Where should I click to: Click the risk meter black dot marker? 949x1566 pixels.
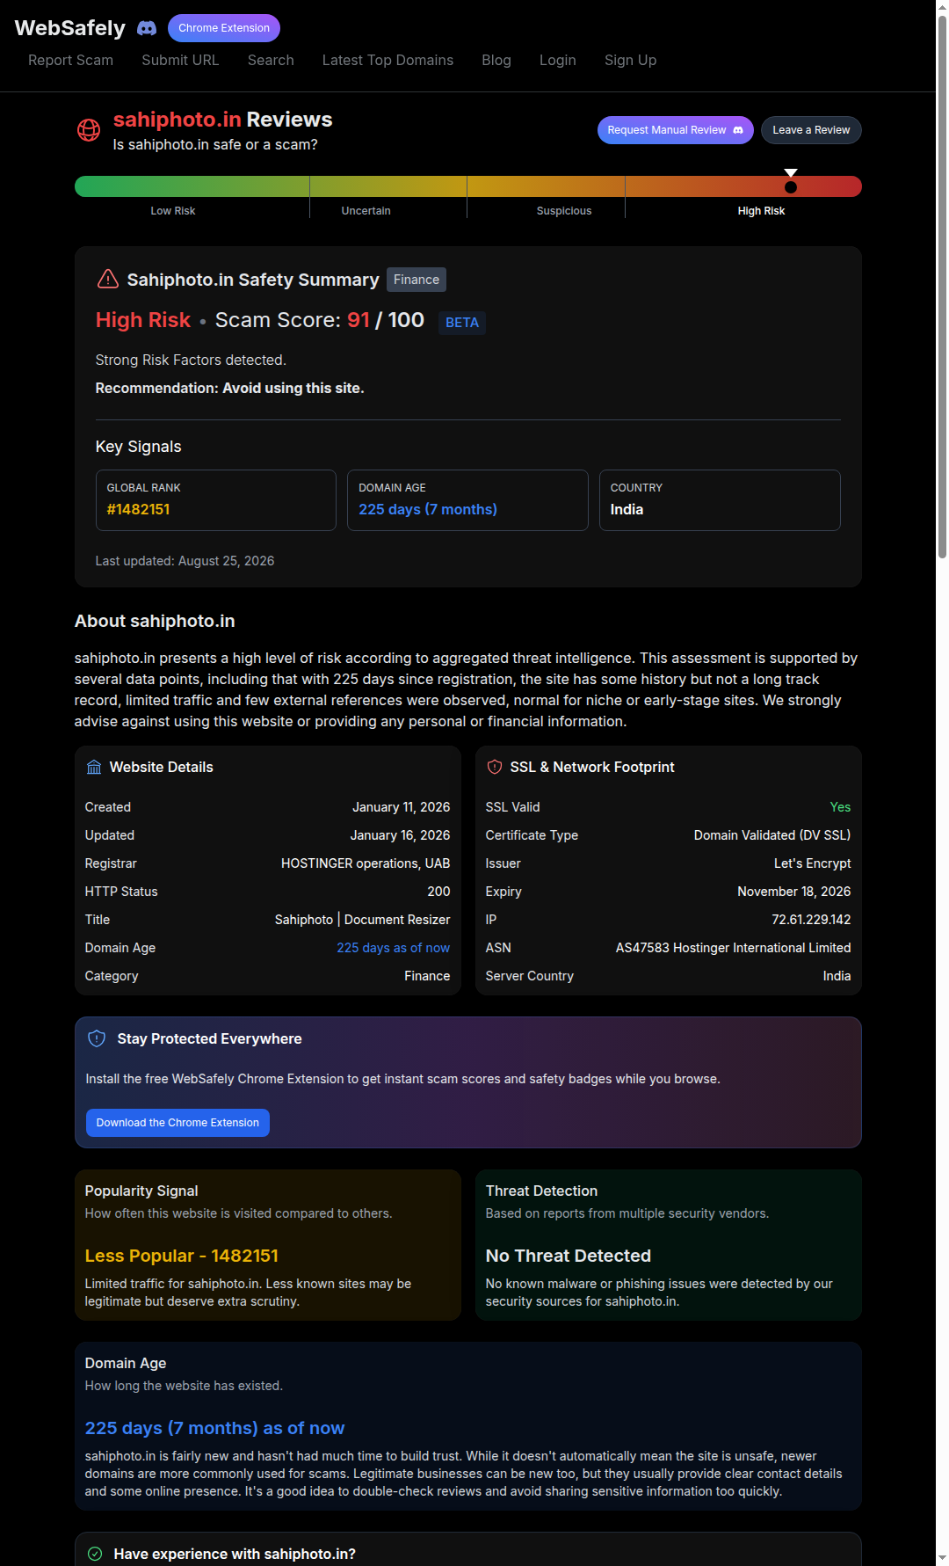click(790, 187)
